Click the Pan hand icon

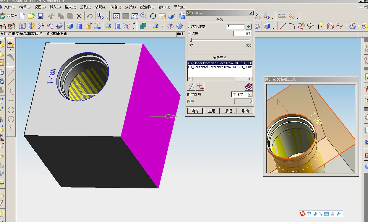(x=162, y=16)
